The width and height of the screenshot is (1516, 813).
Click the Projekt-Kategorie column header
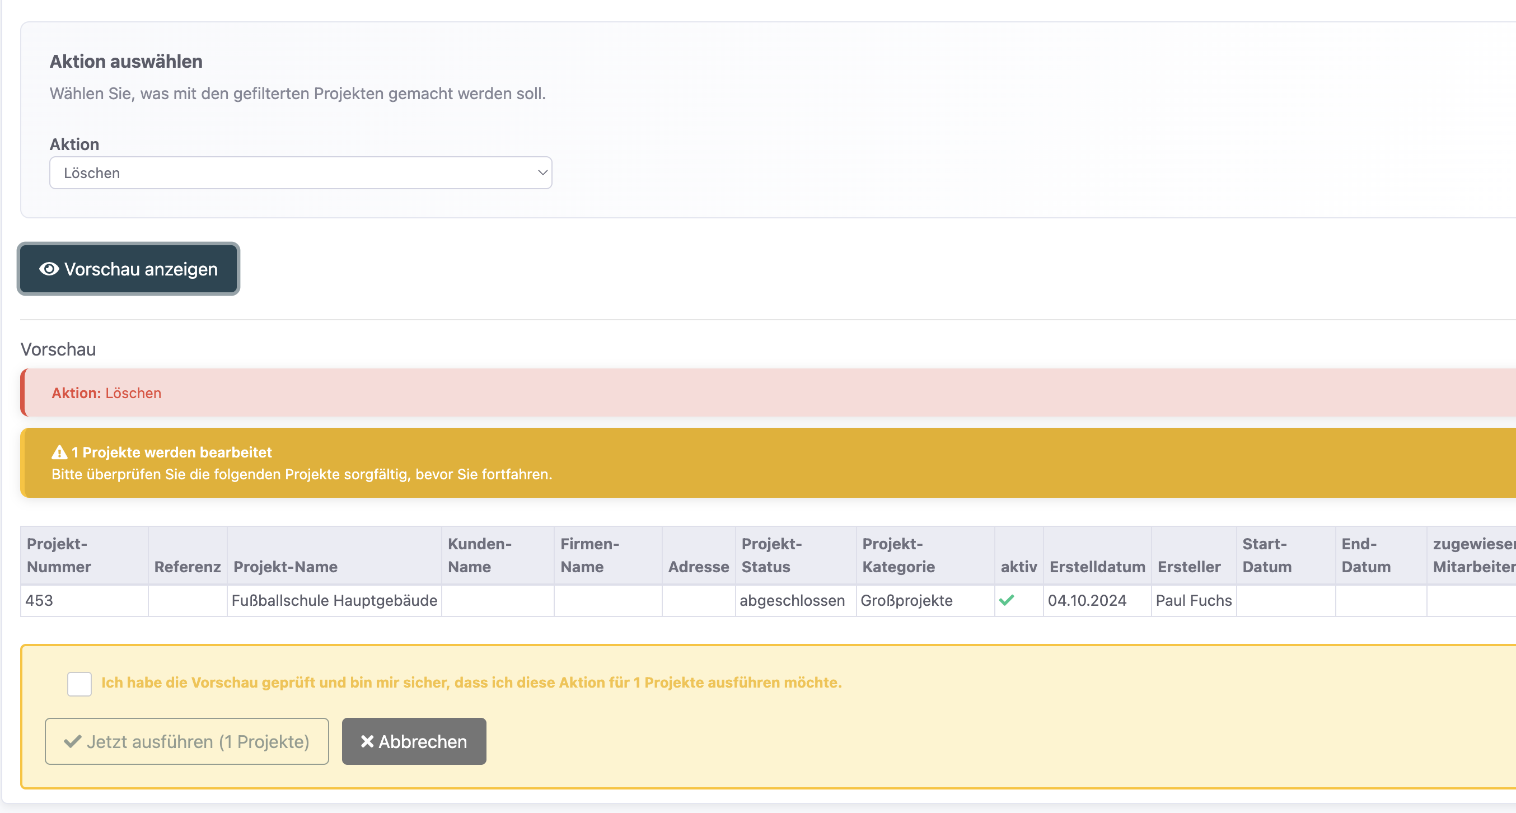898,554
